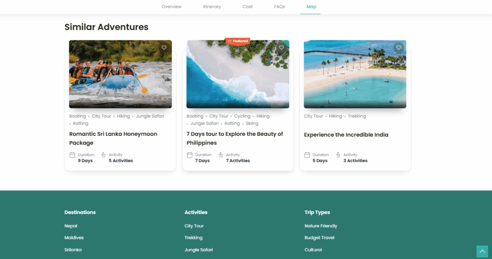Open the rafting photo thumbnail

(121, 74)
